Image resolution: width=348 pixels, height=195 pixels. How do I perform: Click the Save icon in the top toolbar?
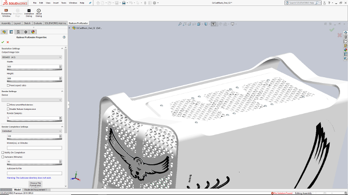[116, 3]
